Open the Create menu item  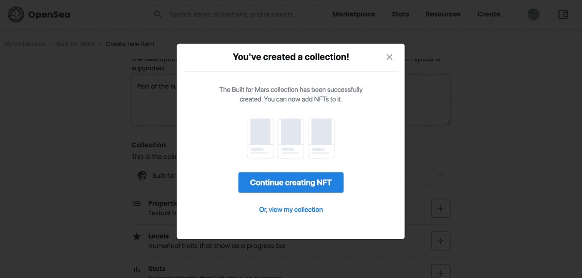pyautogui.click(x=488, y=14)
